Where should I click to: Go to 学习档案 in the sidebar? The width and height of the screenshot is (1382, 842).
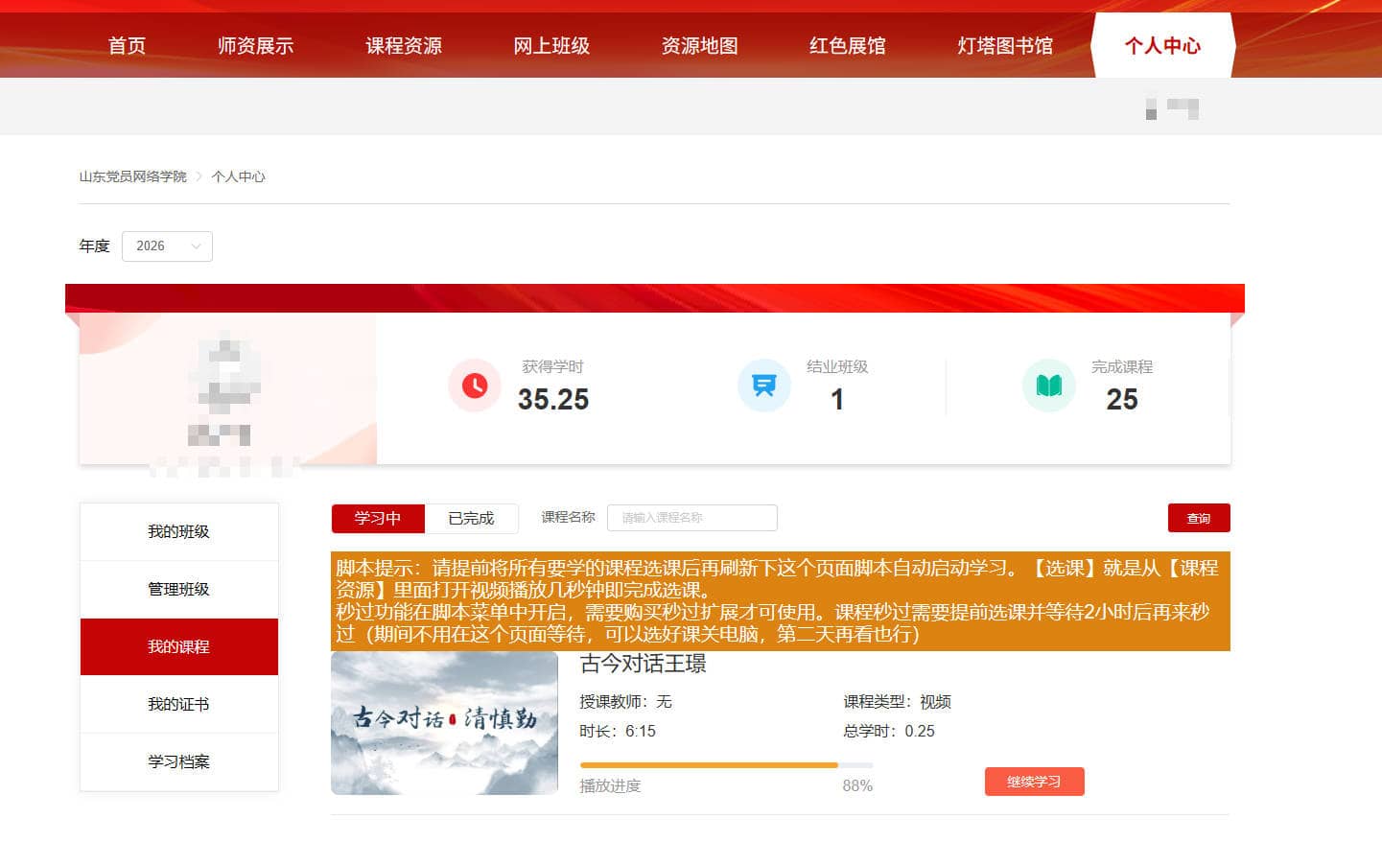(178, 762)
